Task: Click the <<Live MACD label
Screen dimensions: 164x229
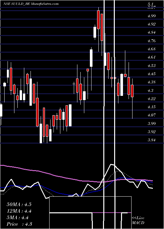Action: 138,220
